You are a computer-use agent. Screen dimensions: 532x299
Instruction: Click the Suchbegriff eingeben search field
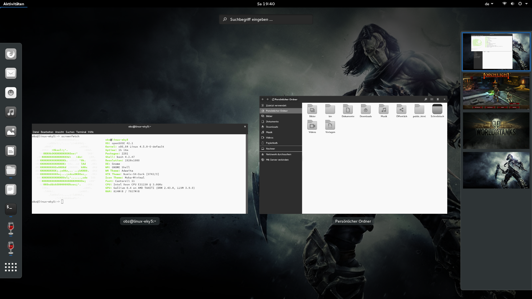tap(266, 19)
